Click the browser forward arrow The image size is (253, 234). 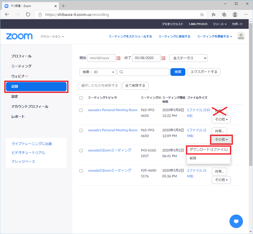17,15
